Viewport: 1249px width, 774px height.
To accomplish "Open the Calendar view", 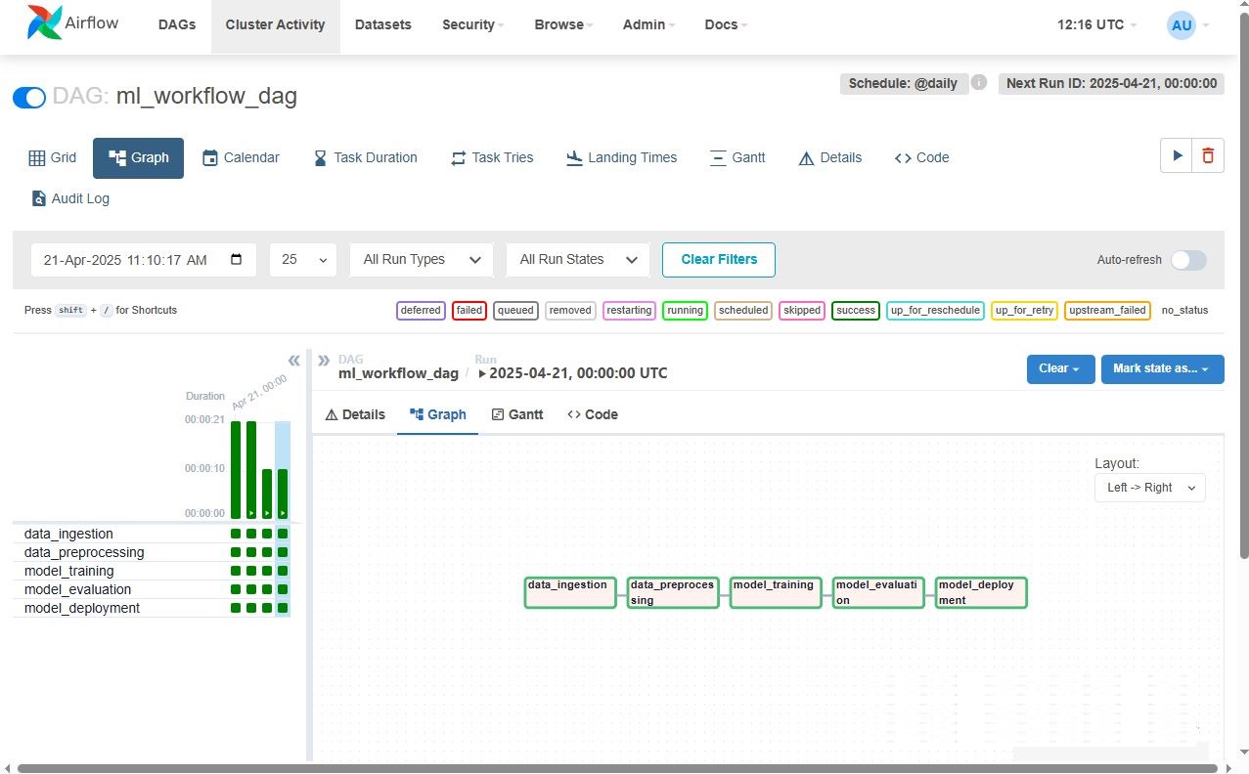I will click(241, 158).
